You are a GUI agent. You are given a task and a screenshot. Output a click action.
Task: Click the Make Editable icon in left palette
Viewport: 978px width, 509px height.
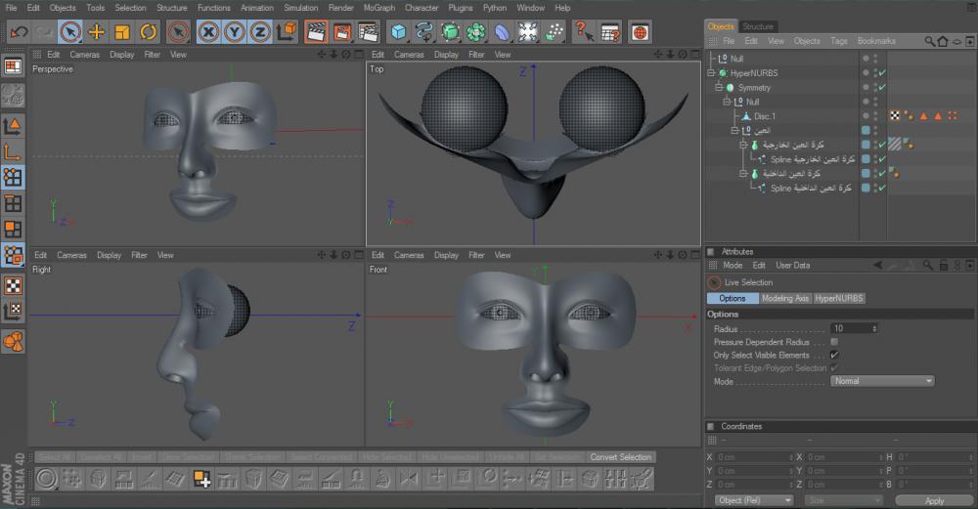14,95
